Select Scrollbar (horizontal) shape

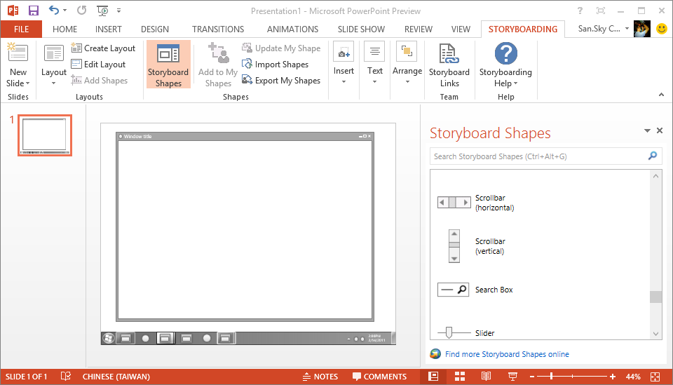point(477,203)
